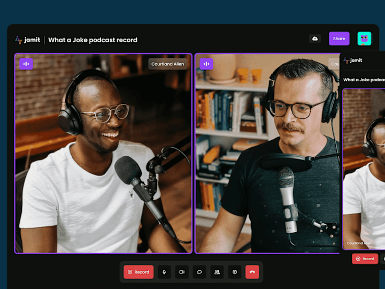The width and height of the screenshot is (385, 289).
Task: Select the left speaker's video tile
Action: [x=103, y=154]
